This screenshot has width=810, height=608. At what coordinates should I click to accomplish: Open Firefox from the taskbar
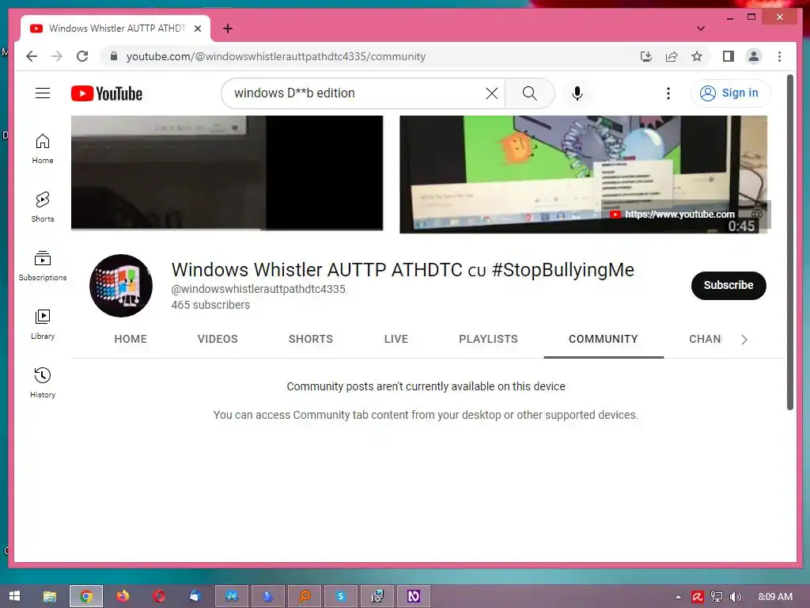[x=123, y=597]
